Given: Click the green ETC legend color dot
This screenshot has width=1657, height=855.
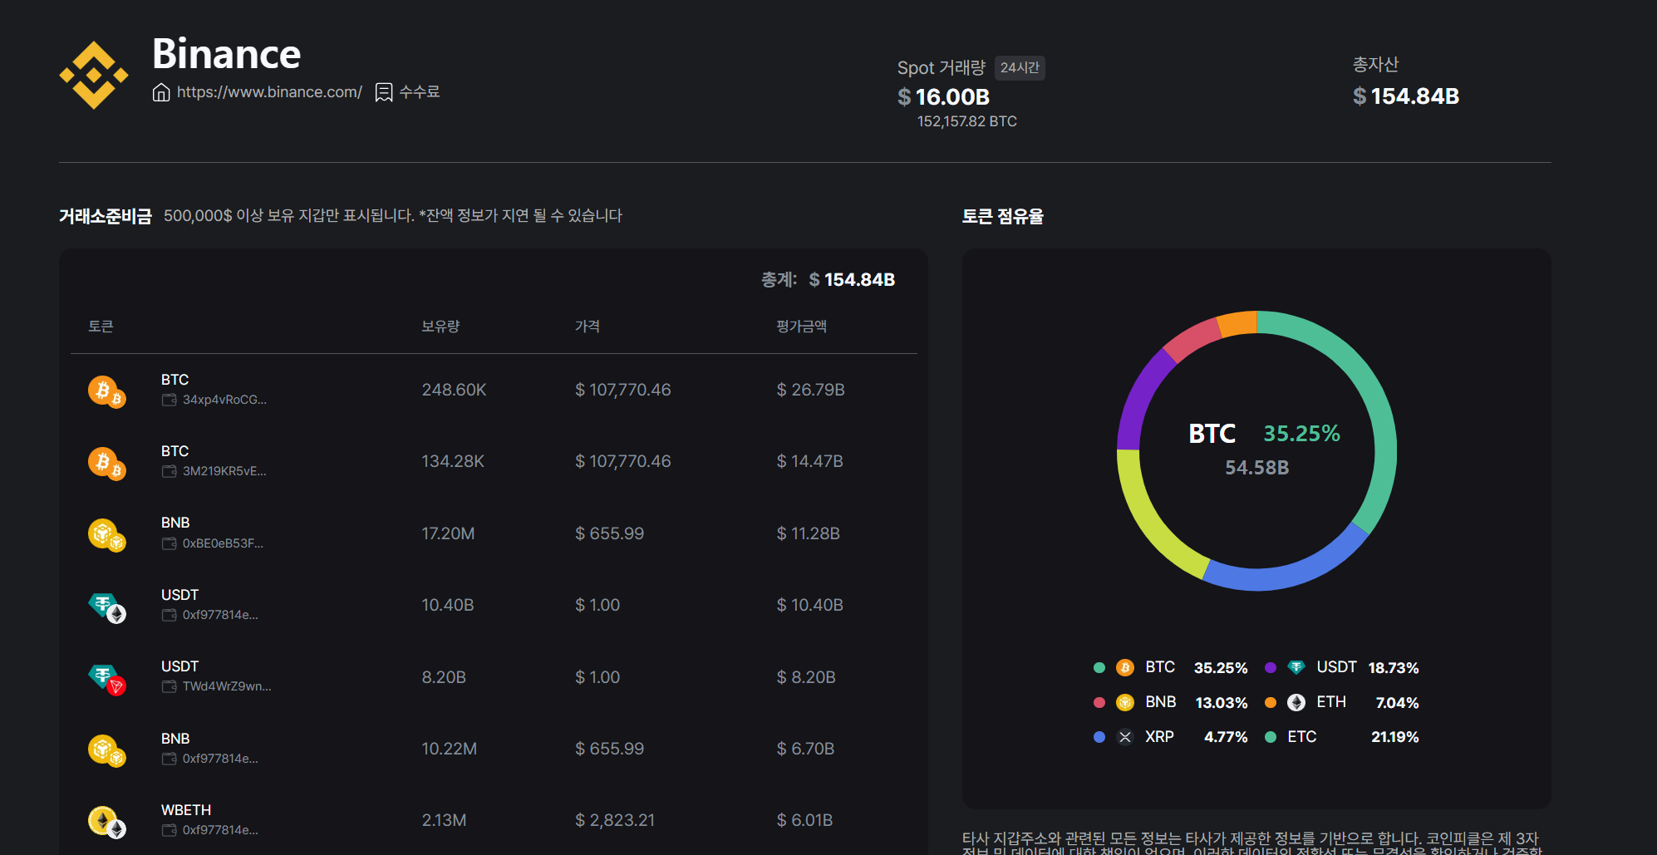Looking at the screenshot, I should pos(1271,737).
